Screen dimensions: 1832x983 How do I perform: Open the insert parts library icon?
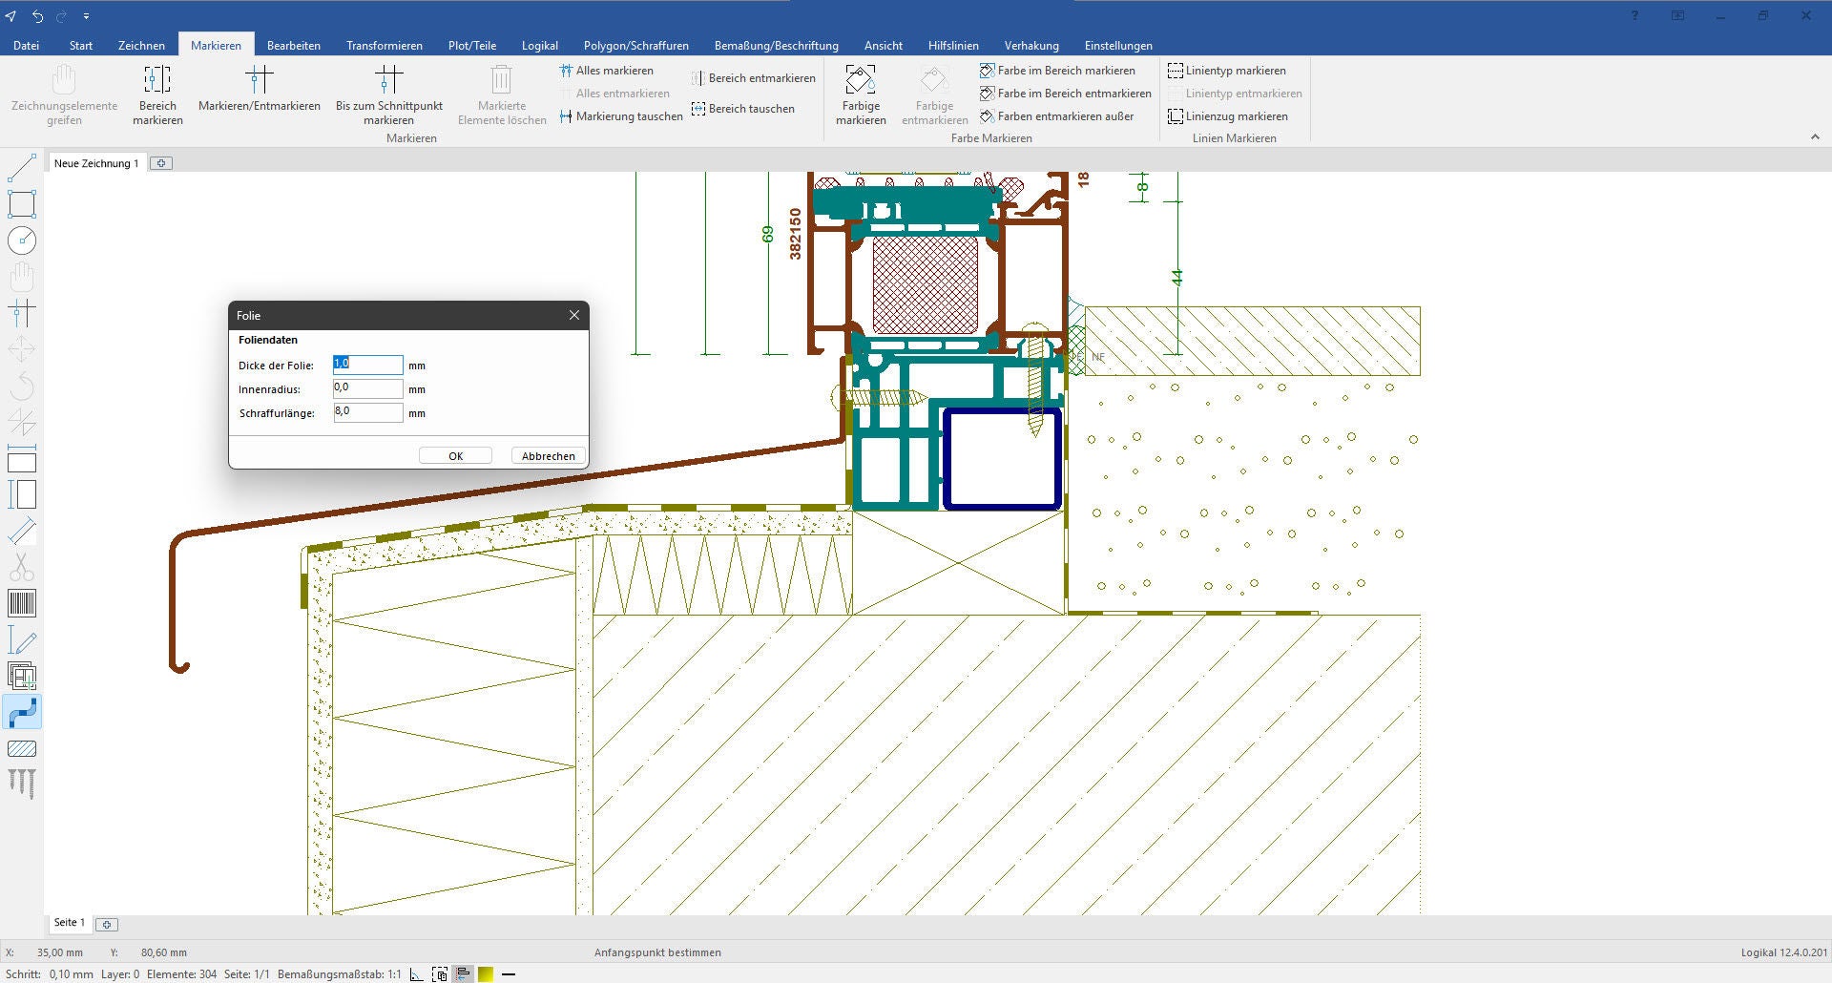[x=22, y=676]
